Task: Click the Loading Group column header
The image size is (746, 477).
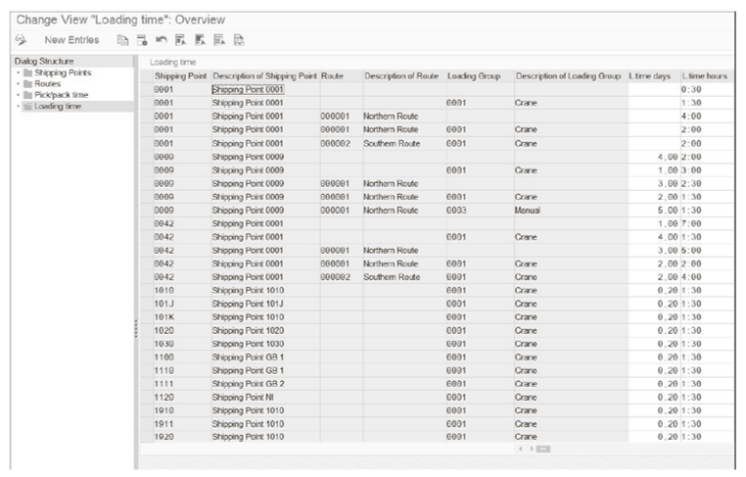Action: coord(474,76)
